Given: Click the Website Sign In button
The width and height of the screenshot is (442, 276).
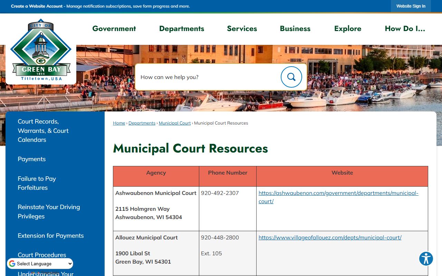Looking at the screenshot, I should click(x=411, y=6).
